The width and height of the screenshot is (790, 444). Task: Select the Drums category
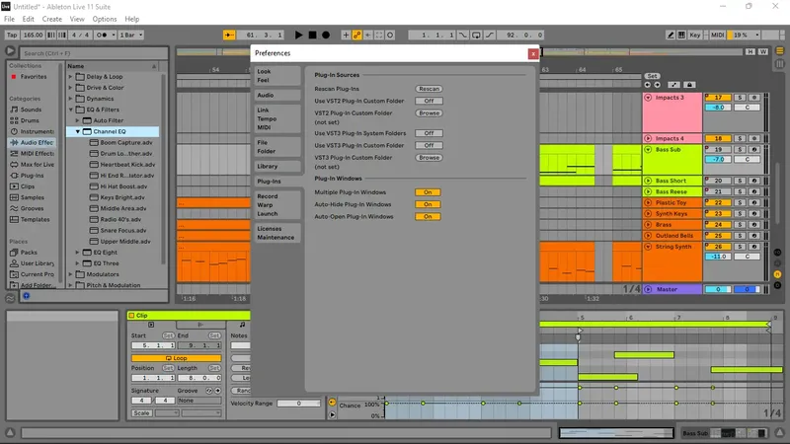point(30,120)
